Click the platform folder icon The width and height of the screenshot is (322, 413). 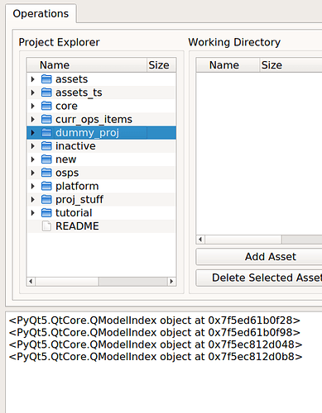(x=46, y=186)
